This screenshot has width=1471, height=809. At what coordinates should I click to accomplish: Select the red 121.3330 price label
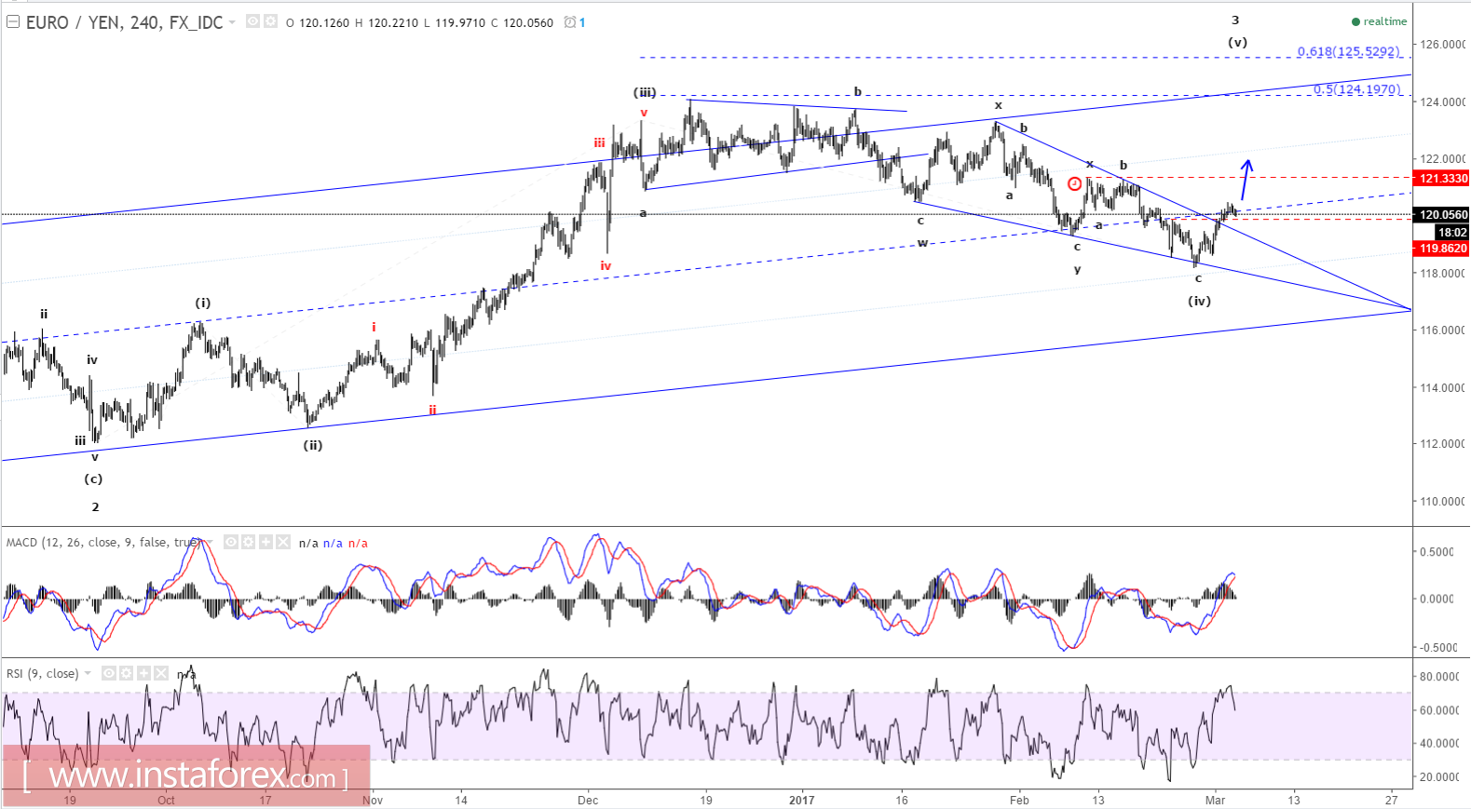[x=1442, y=178]
